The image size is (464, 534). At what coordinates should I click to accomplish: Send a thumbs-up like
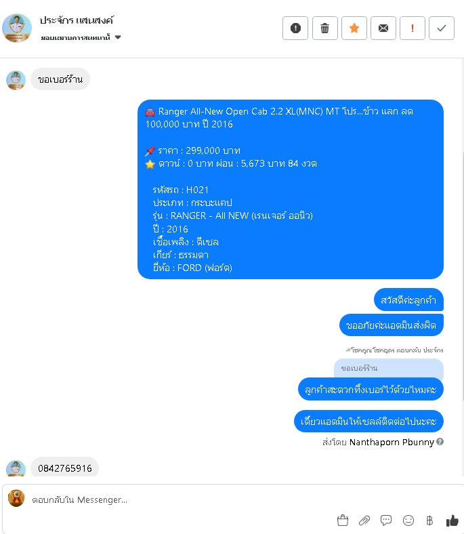(452, 520)
